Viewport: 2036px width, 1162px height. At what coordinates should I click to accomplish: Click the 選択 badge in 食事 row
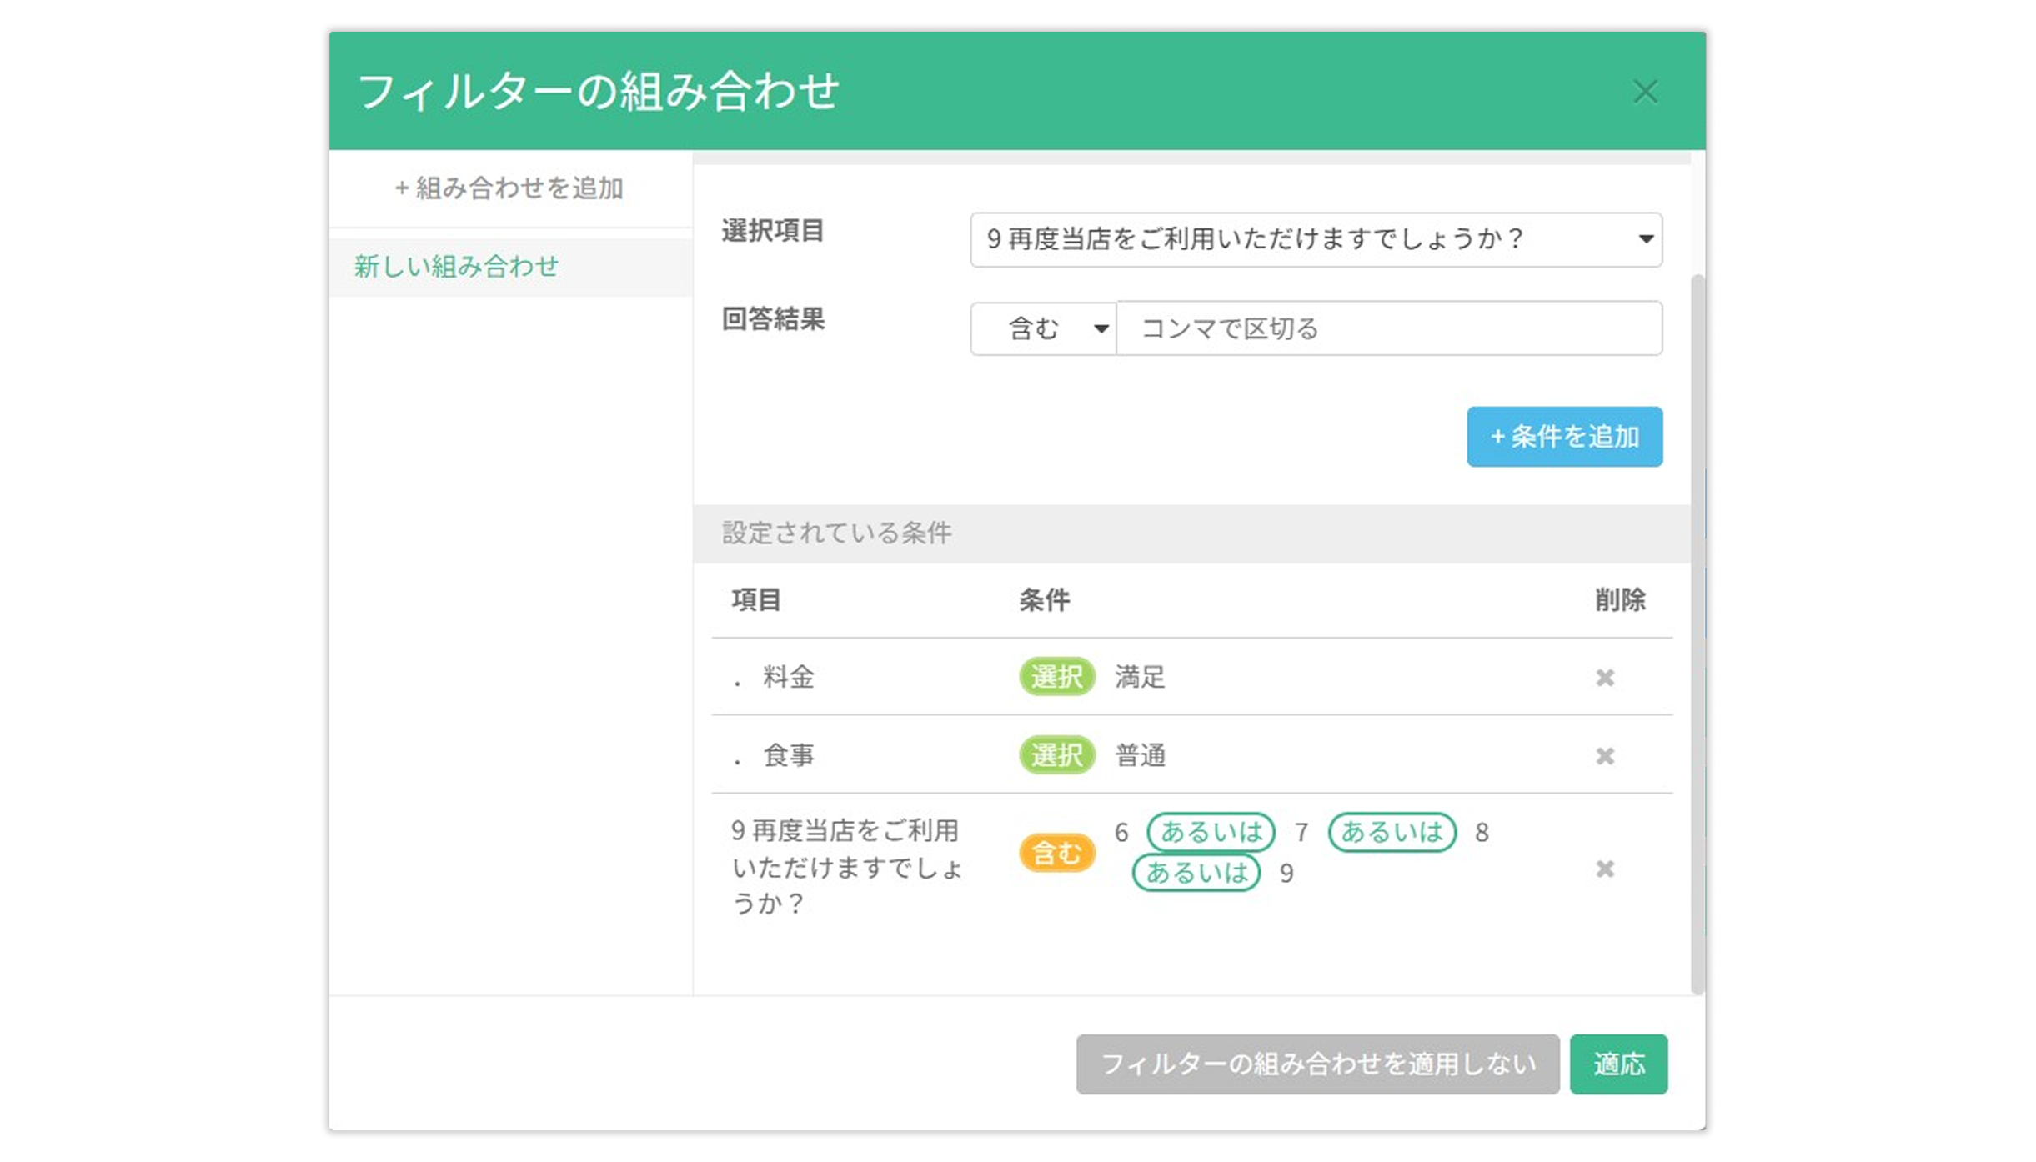click(x=1056, y=755)
